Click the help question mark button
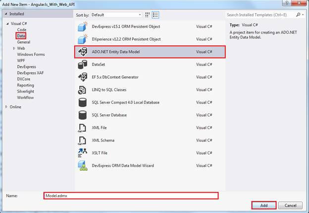The image size is (309, 213). 287,3
